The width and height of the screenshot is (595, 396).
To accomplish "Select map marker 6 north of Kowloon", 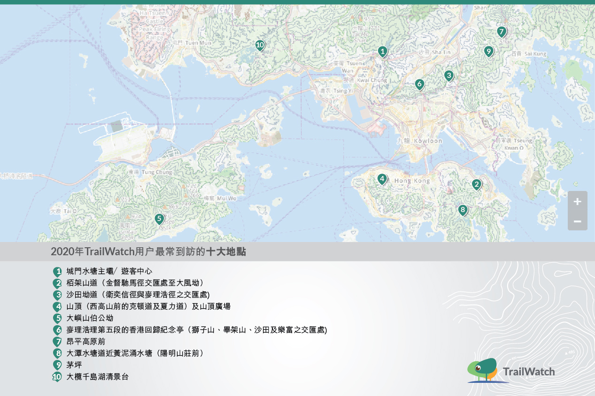I will click(419, 84).
